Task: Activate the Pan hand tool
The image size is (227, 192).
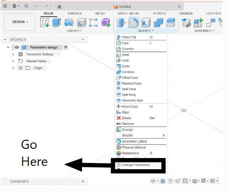Action: [170, 181]
